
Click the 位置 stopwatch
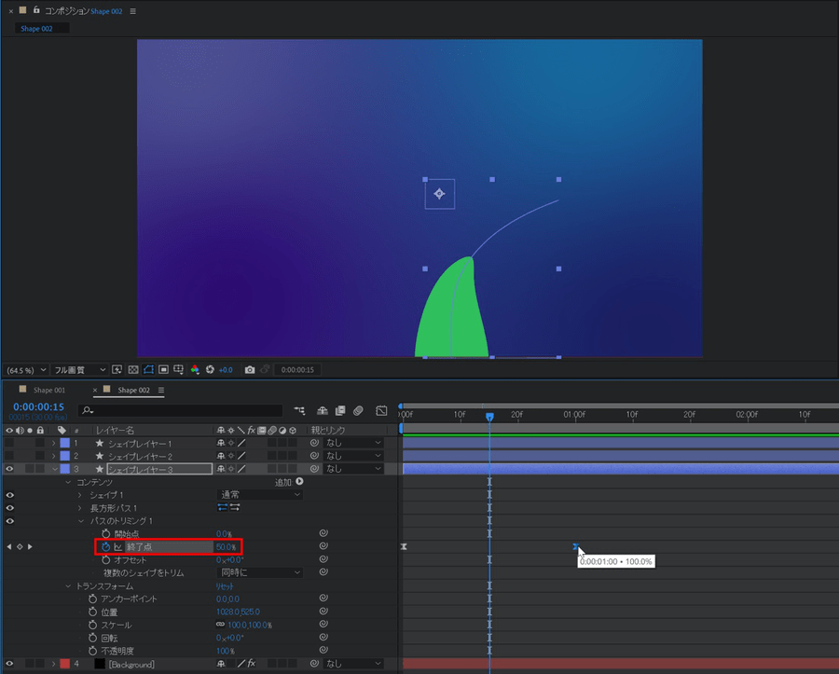[92, 612]
